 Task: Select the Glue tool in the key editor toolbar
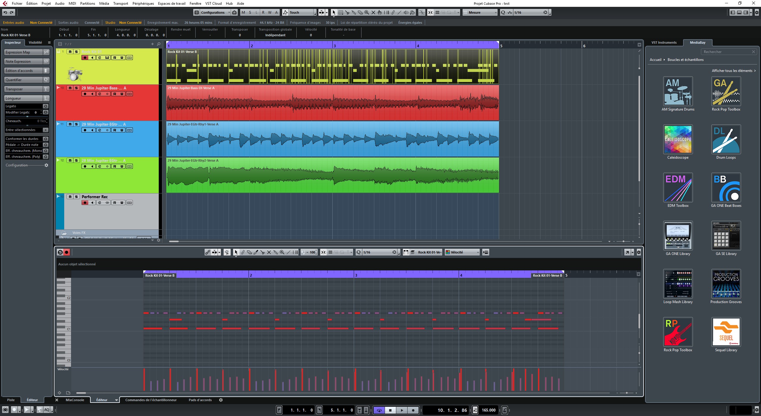click(x=276, y=252)
